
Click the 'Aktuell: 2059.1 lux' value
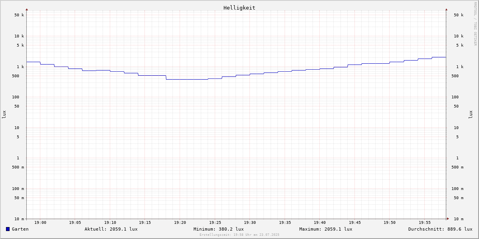111,229
